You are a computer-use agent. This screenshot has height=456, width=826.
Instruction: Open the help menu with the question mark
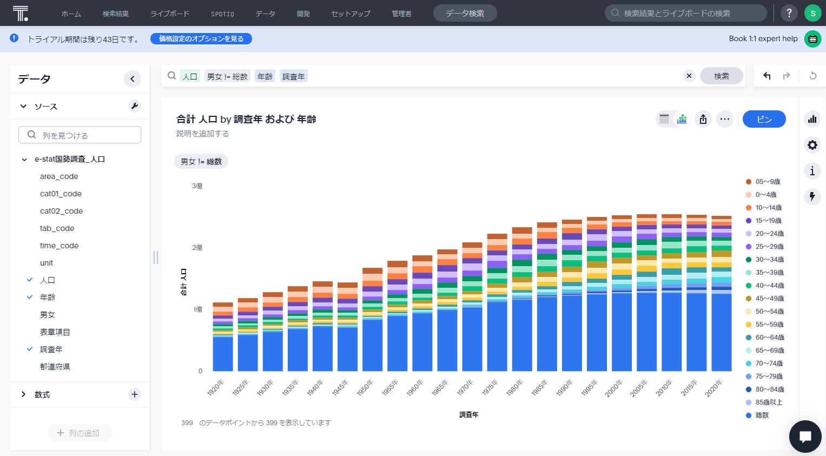click(789, 12)
